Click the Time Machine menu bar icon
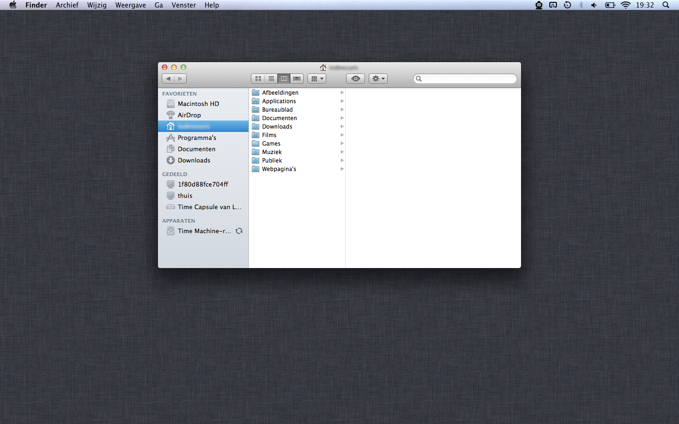Viewport: 679px width, 424px height. (x=568, y=5)
